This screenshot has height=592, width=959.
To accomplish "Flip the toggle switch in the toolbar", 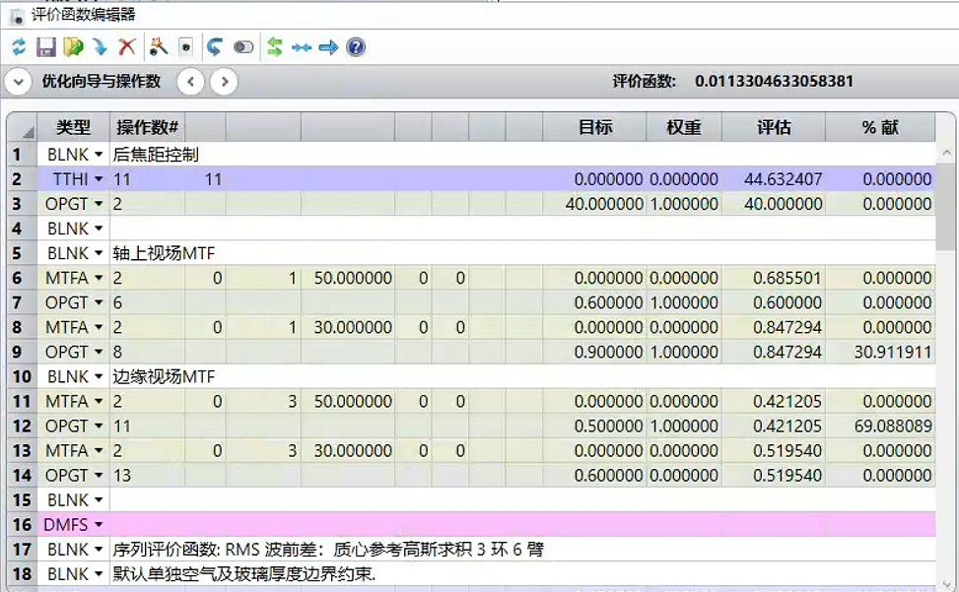I will pyautogui.click(x=243, y=47).
